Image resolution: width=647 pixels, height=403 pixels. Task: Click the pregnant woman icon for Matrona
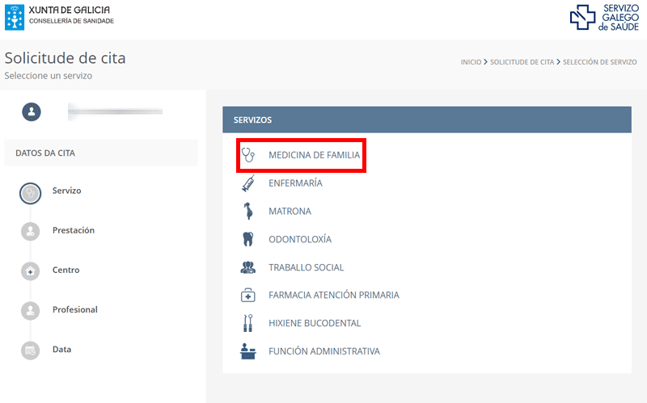(x=248, y=211)
